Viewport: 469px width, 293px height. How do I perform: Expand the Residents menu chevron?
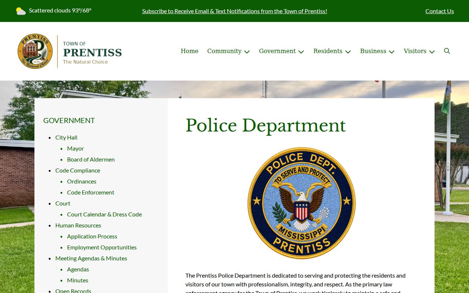(348, 52)
